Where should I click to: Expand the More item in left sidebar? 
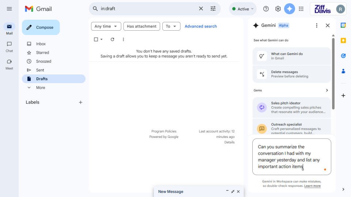click(x=41, y=88)
